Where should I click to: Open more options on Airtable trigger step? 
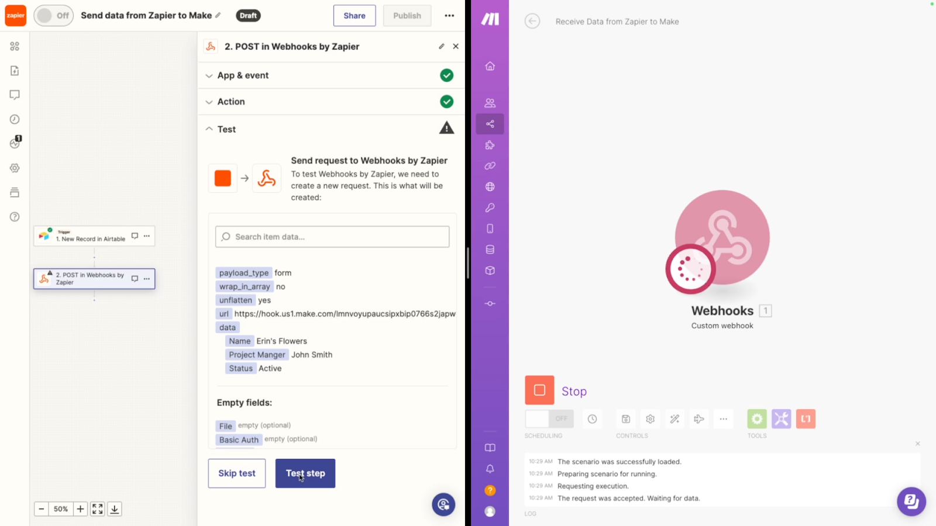[147, 236]
